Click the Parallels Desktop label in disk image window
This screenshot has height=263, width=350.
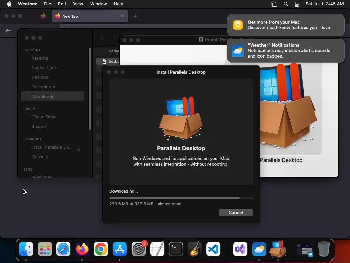[281, 160]
